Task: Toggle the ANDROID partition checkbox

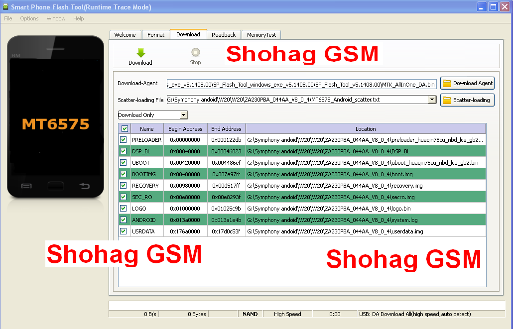Action: pyautogui.click(x=124, y=219)
